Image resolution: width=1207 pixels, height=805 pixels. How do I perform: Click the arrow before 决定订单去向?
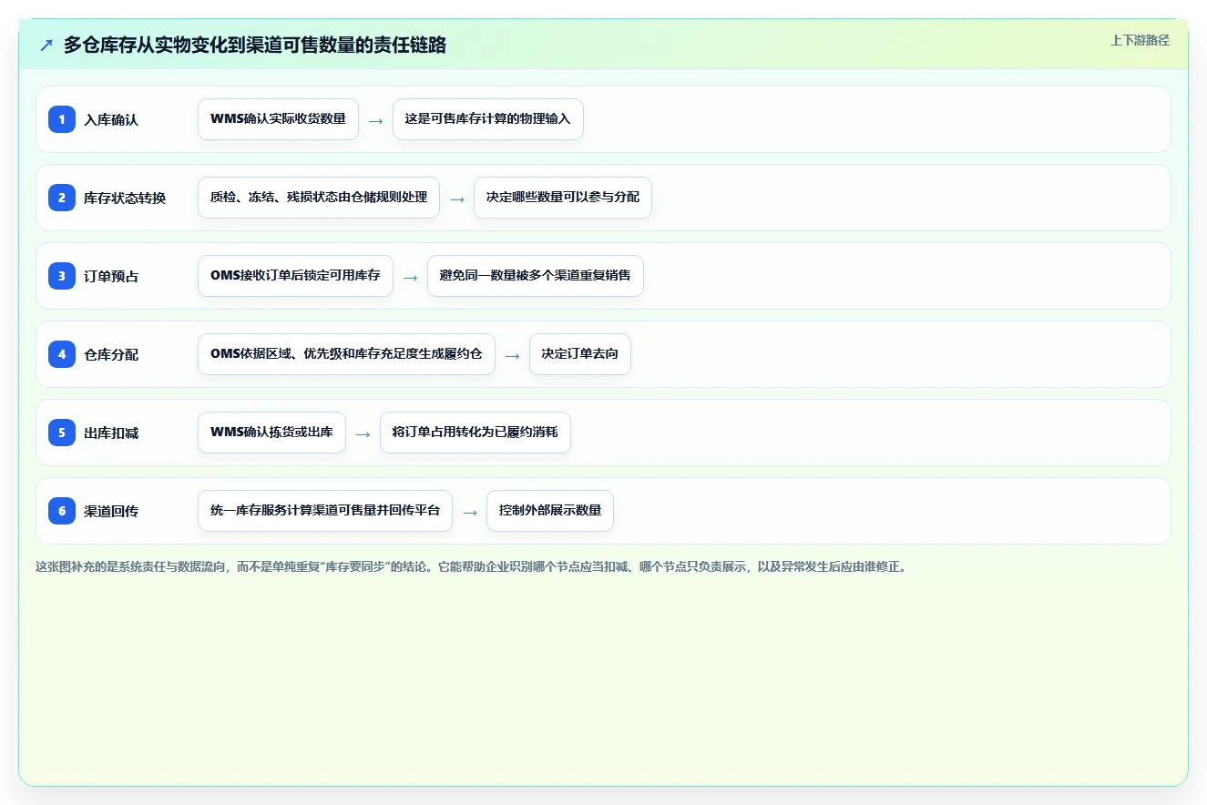pyautogui.click(x=513, y=355)
